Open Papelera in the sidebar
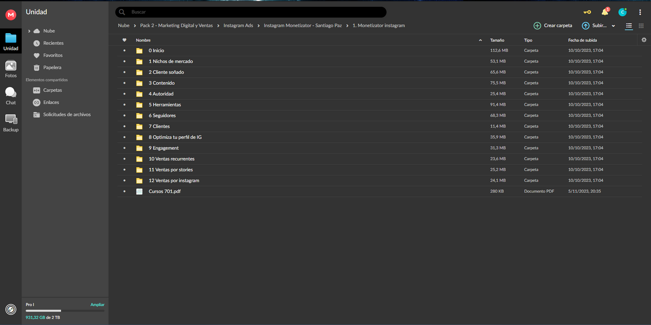Image resolution: width=651 pixels, height=325 pixels. [x=52, y=67]
